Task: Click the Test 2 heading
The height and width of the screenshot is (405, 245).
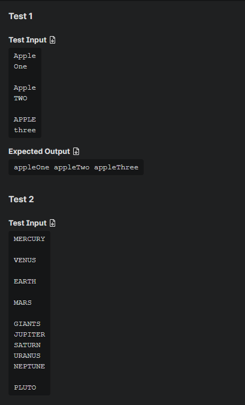Action: coord(21,199)
